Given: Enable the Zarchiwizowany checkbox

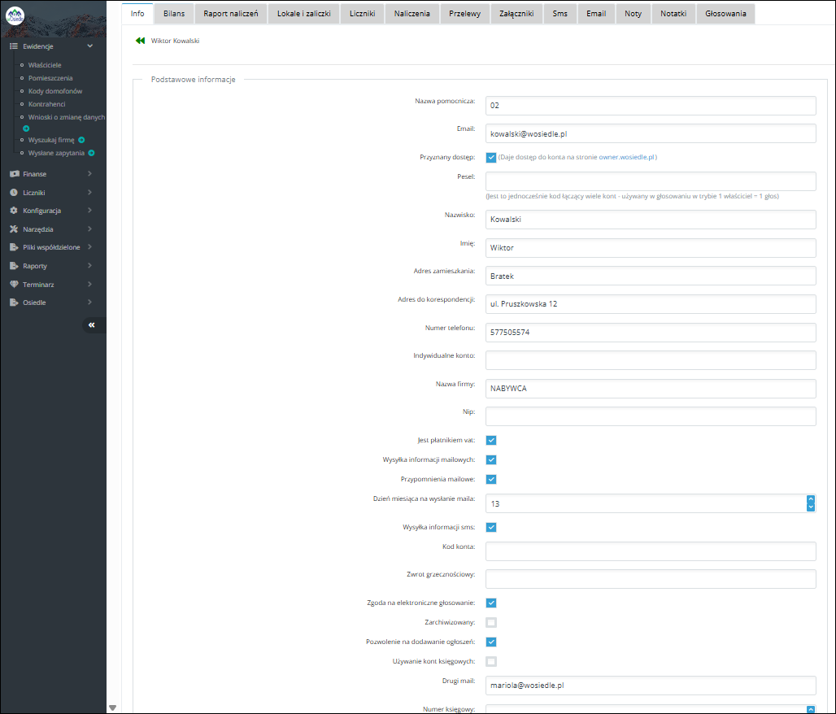Looking at the screenshot, I should click(491, 623).
